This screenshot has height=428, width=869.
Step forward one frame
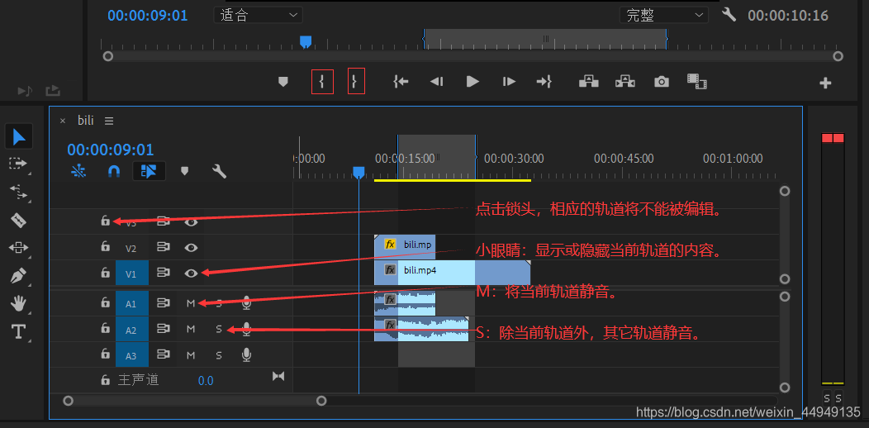pyautogui.click(x=509, y=82)
